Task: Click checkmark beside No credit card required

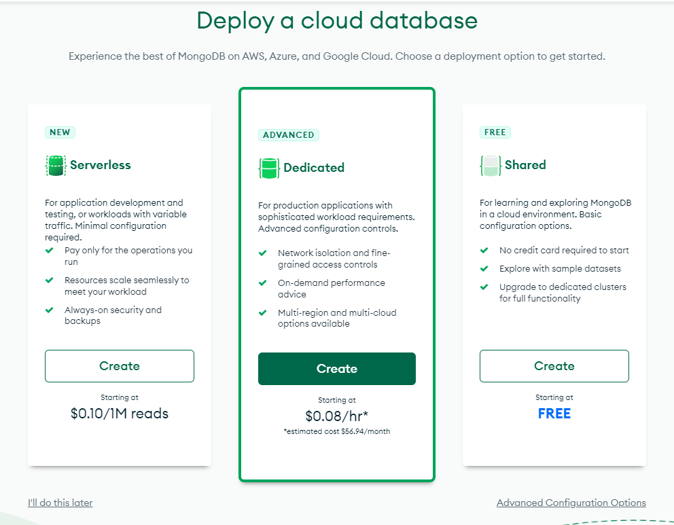Action: [x=484, y=250]
